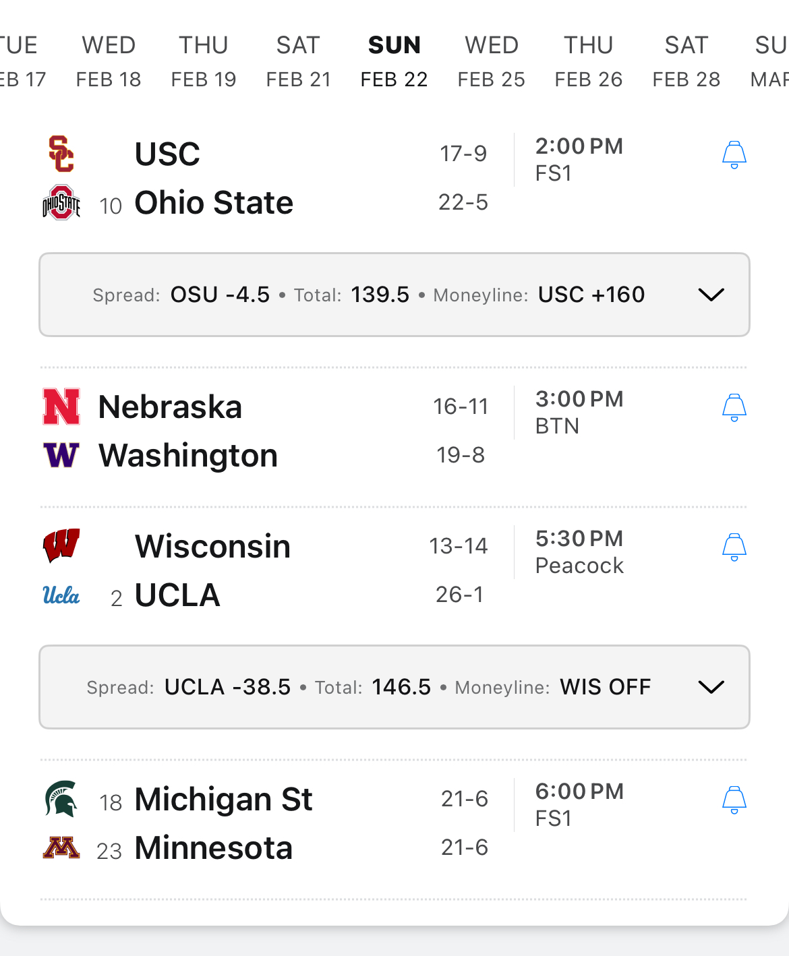The height and width of the screenshot is (956, 789).
Task: Open the Minnesota team name link
Action: point(213,848)
